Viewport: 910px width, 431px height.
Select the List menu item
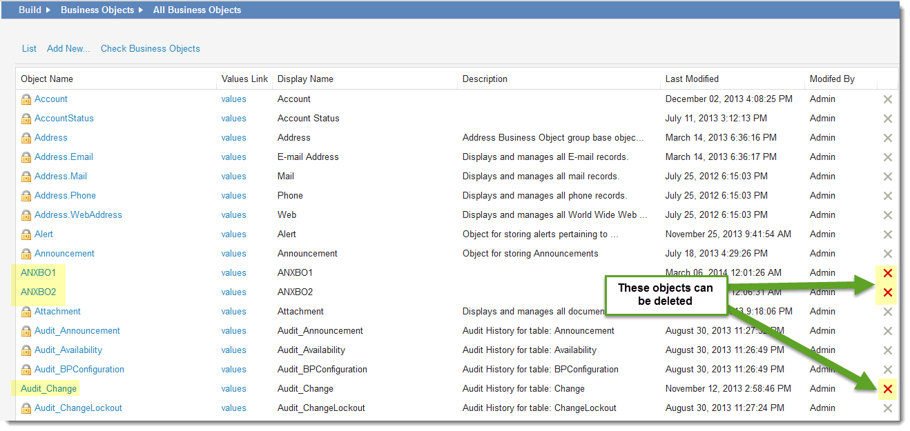tap(28, 48)
